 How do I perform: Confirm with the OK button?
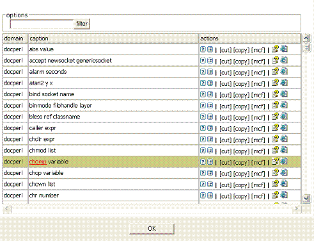pyautogui.click(x=152, y=229)
